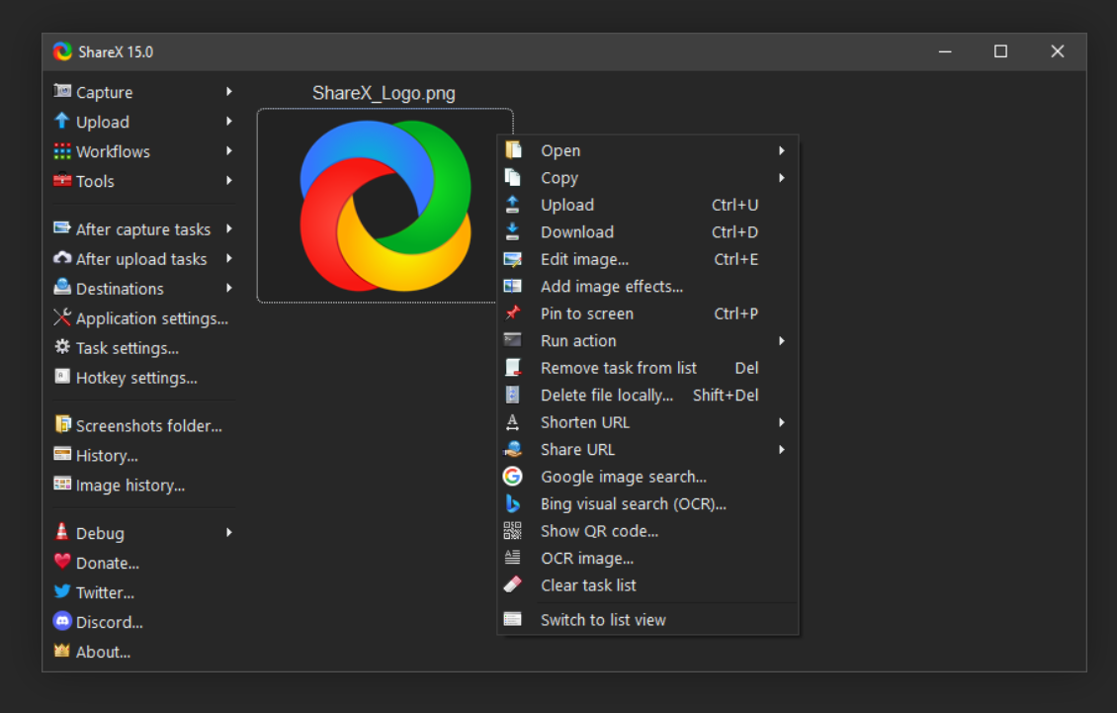This screenshot has height=713, width=1117.
Task: Open Task settings... label in sidebar
Action: coord(128,348)
